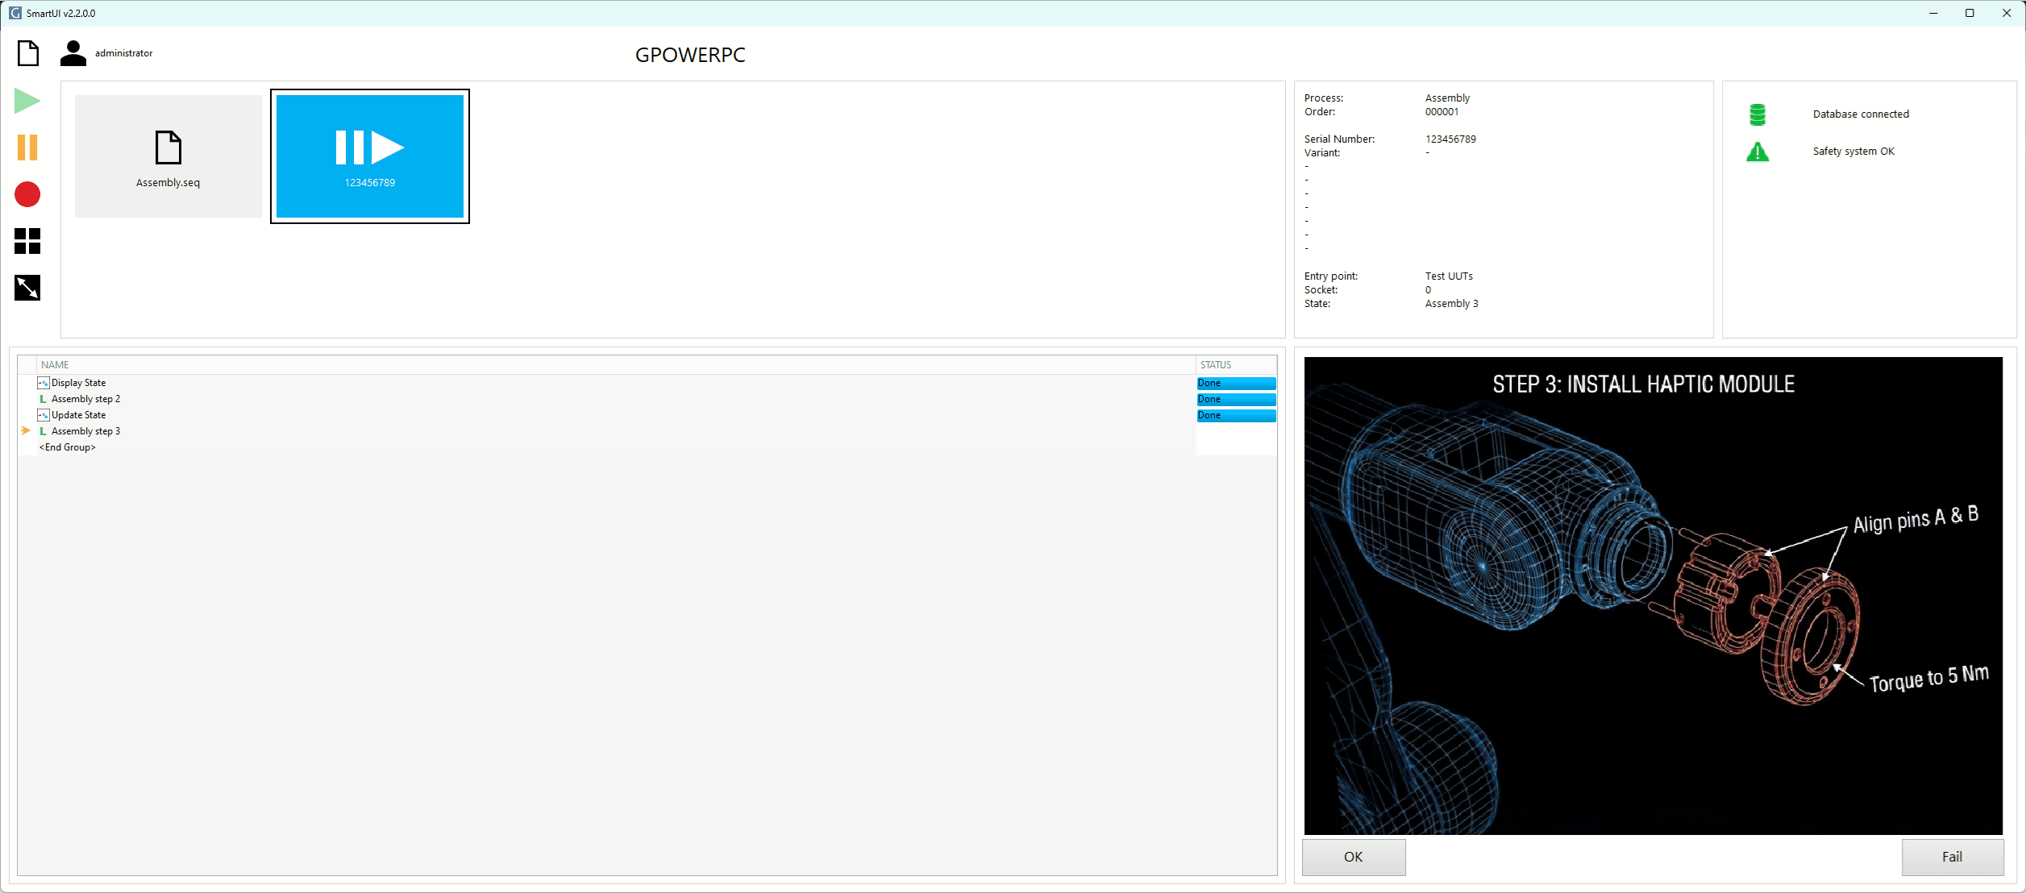This screenshot has width=2026, height=893.
Task: Select the blue 123456789 execution tile
Action: point(370,156)
